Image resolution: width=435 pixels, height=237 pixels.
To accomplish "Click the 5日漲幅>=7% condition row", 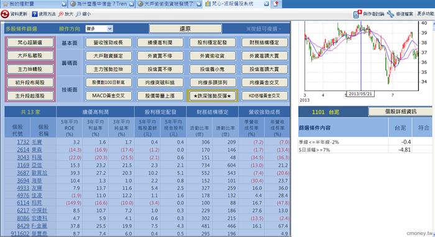I will pos(365,150).
